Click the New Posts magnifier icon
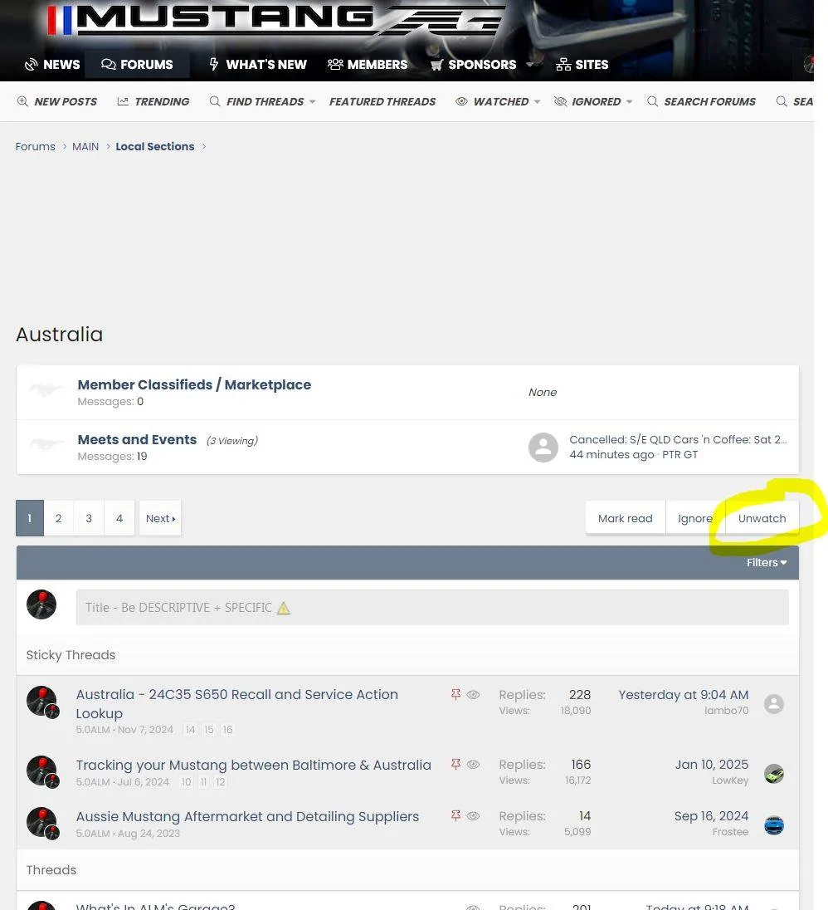 22,101
